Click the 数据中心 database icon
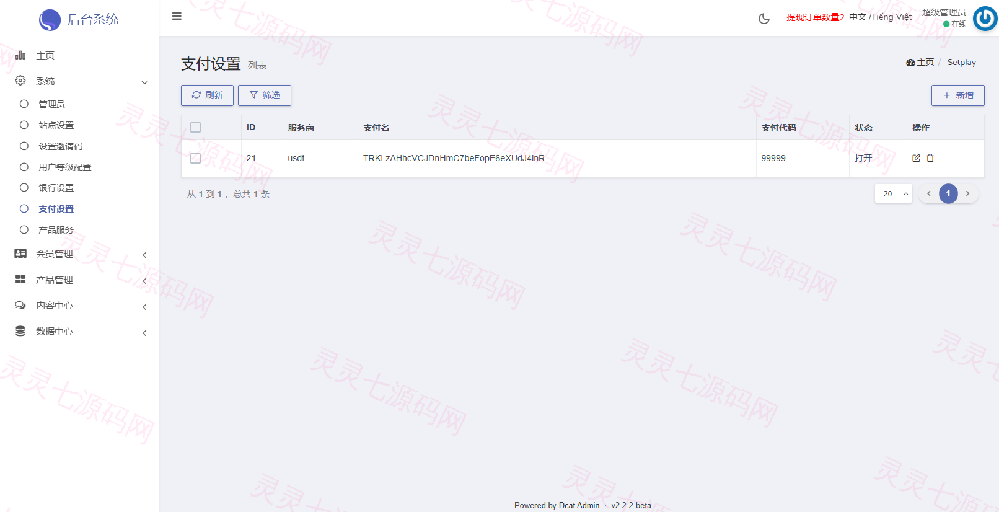999x512 pixels. coord(20,331)
